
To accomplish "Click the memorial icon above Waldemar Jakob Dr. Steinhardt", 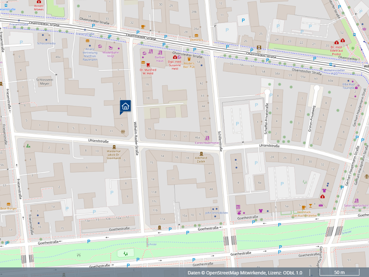I will pyautogui.click(x=114, y=147).
